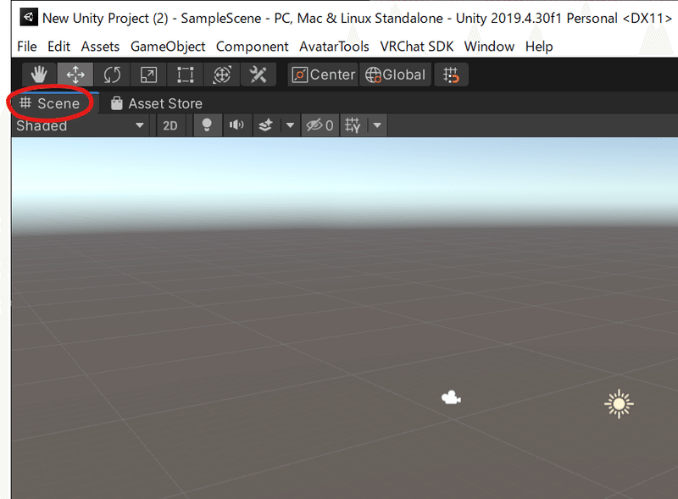Open the grid settings dropdown arrow
This screenshot has height=499, width=678.
coord(377,125)
